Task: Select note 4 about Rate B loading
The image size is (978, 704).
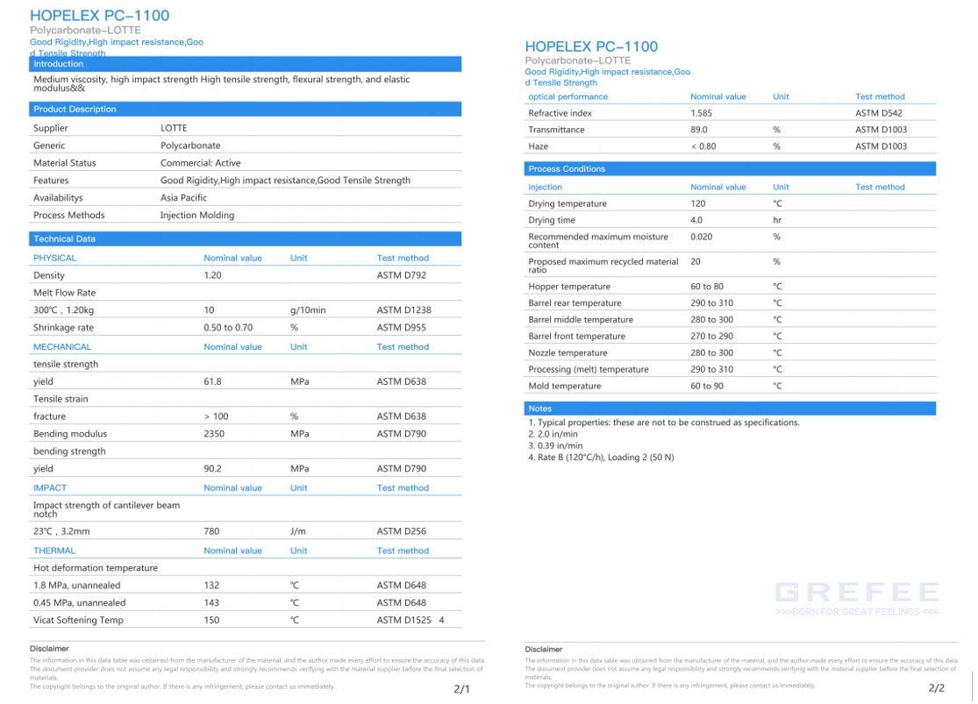Action: click(601, 458)
